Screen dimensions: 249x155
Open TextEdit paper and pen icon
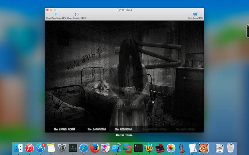[193, 148]
